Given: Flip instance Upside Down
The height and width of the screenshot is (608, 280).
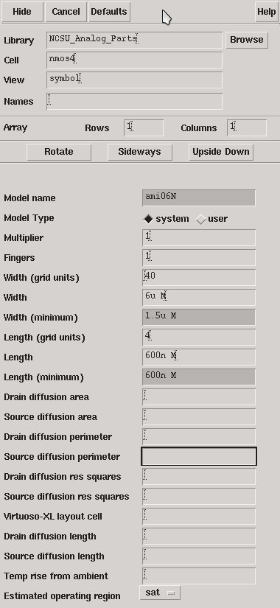Looking at the screenshot, I should tap(220, 152).
